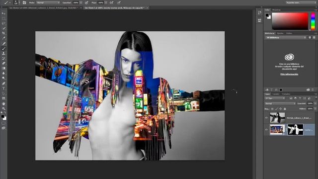The image size is (318, 179).
Task: Open the History panel icon
Action: point(260,13)
